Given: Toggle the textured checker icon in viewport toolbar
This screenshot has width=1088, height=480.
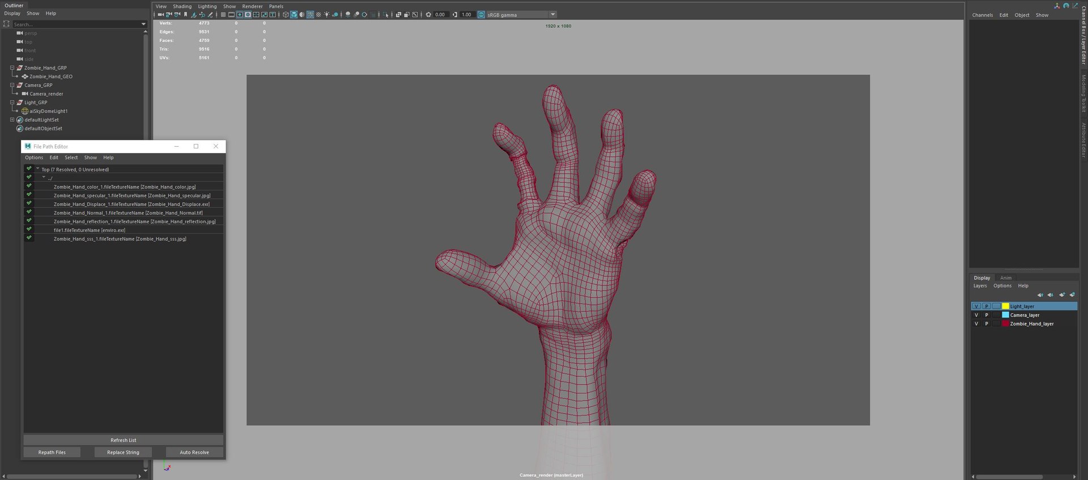Looking at the screenshot, I should 318,15.
